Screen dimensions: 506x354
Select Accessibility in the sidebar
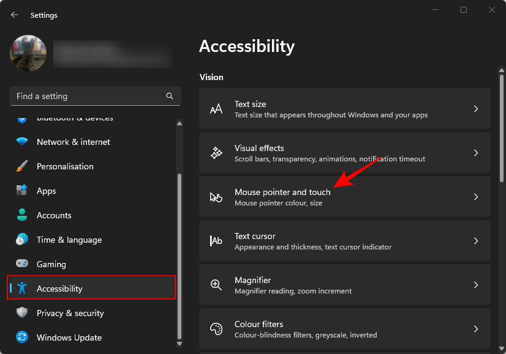[91, 287]
